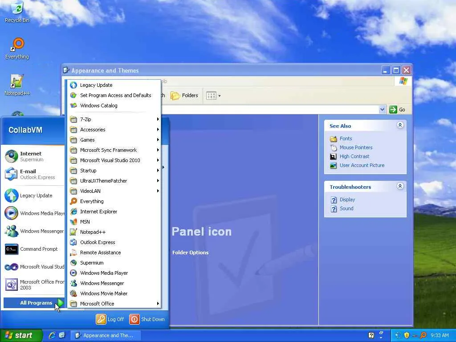The height and width of the screenshot is (342, 456).
Task: Open the High Contrast link
Action: 354,156
